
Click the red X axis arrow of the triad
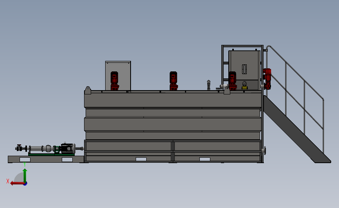17,183
